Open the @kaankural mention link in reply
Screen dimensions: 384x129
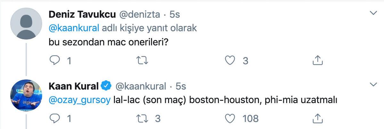pyautogui.click(x=74, y=28)
